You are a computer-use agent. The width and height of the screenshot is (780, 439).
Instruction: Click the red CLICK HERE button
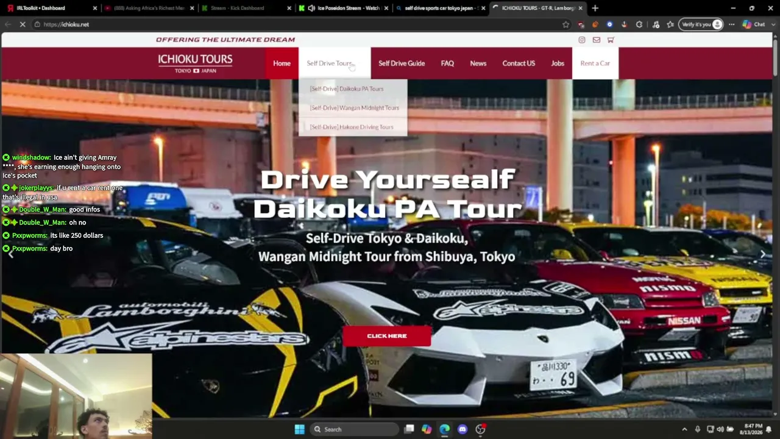coord(387,336)
